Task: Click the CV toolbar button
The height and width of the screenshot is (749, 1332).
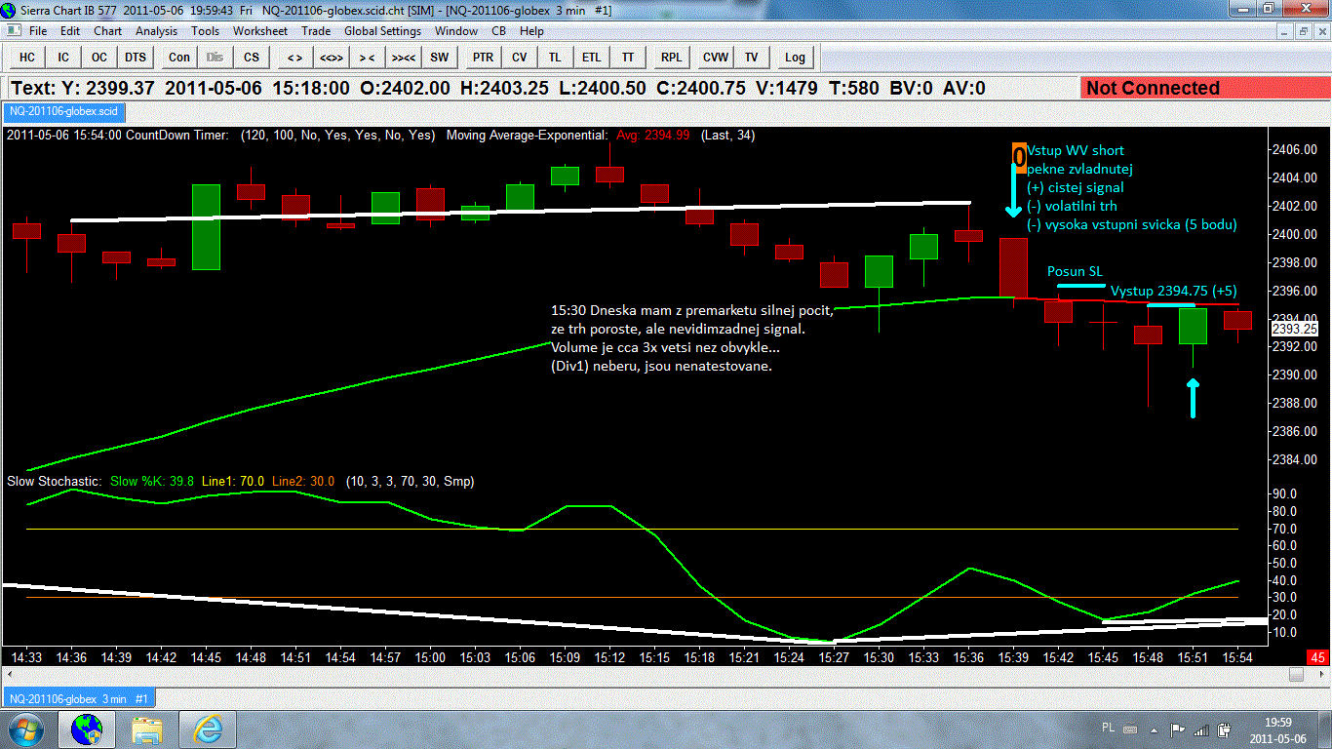Action: click(520, 57)
